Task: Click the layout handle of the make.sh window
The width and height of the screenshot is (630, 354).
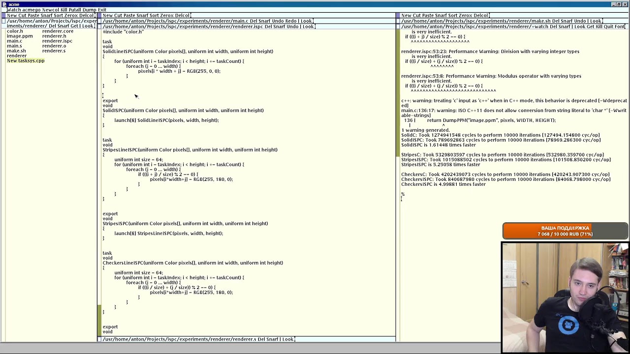Action: 398,21
